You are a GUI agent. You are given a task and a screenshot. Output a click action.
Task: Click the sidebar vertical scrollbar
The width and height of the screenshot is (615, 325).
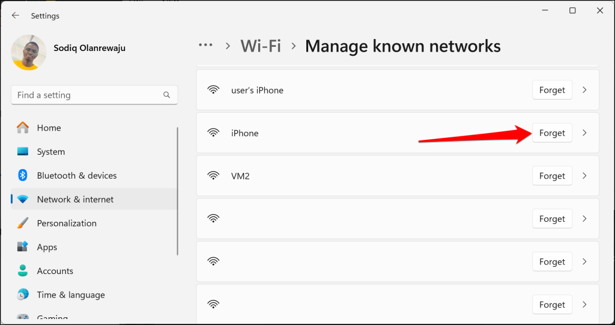tap(178, 192)
